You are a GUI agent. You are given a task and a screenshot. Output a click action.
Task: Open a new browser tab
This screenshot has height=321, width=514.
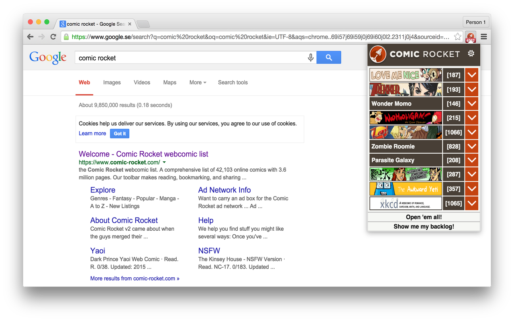pyautogui.click(x=143, y=24)
